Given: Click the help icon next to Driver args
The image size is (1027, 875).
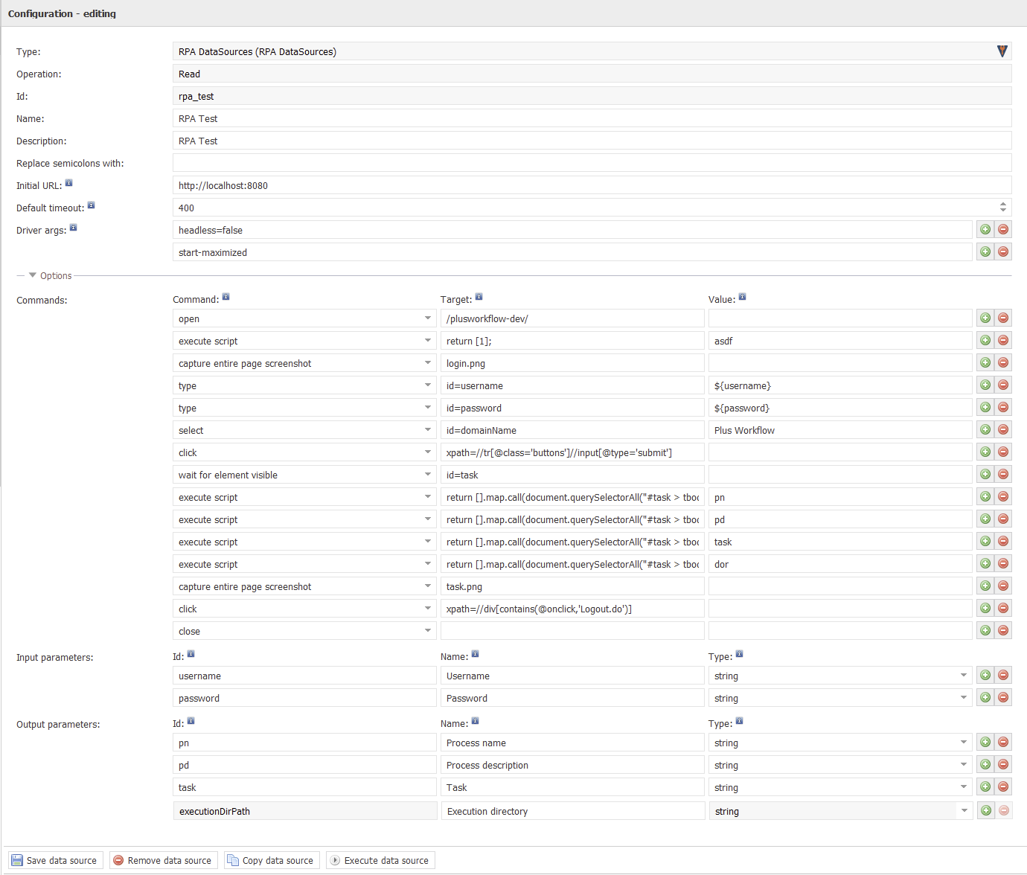Looking at the screenshot, I should tap(73, 228).
